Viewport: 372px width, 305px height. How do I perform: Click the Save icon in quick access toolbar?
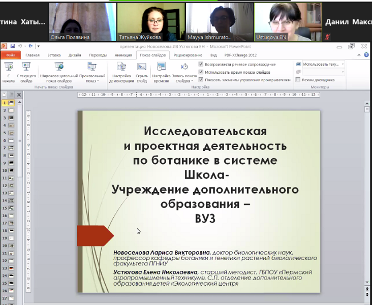tap(13, 46)
